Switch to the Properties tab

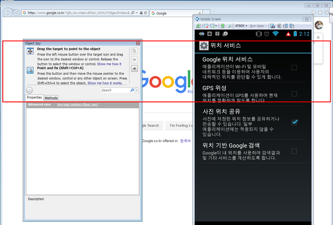tap(34, 98)
